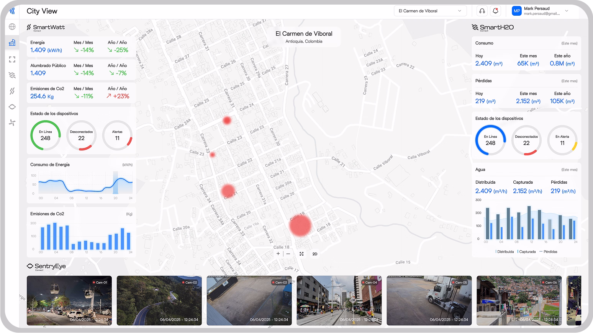593x333 pixels.
Task: Click the red hotspot on Calle 21
Action: (x=228, y=191)
